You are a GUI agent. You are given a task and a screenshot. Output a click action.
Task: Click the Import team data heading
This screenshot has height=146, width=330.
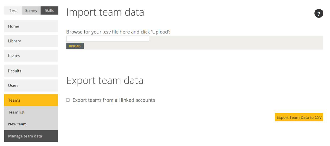click(x=105, y=13)
